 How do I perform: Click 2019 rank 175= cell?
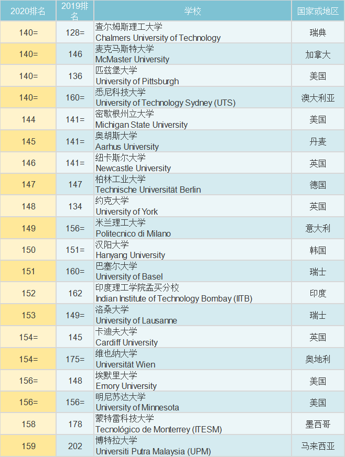pos(75,359)
